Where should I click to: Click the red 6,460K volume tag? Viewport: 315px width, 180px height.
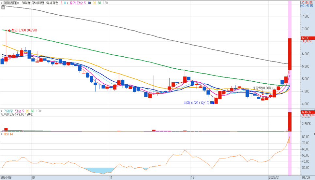(x=307, y=112)
